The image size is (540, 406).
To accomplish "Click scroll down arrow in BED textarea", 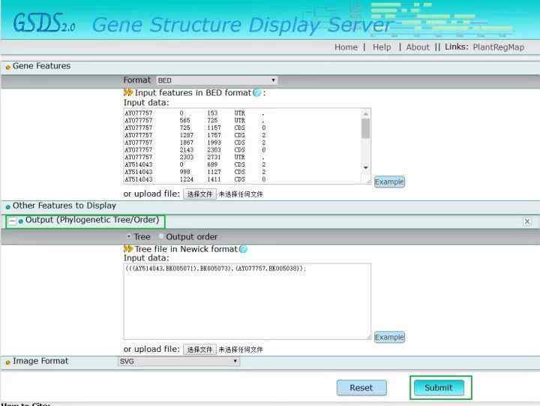I will (x=366, y=167).
